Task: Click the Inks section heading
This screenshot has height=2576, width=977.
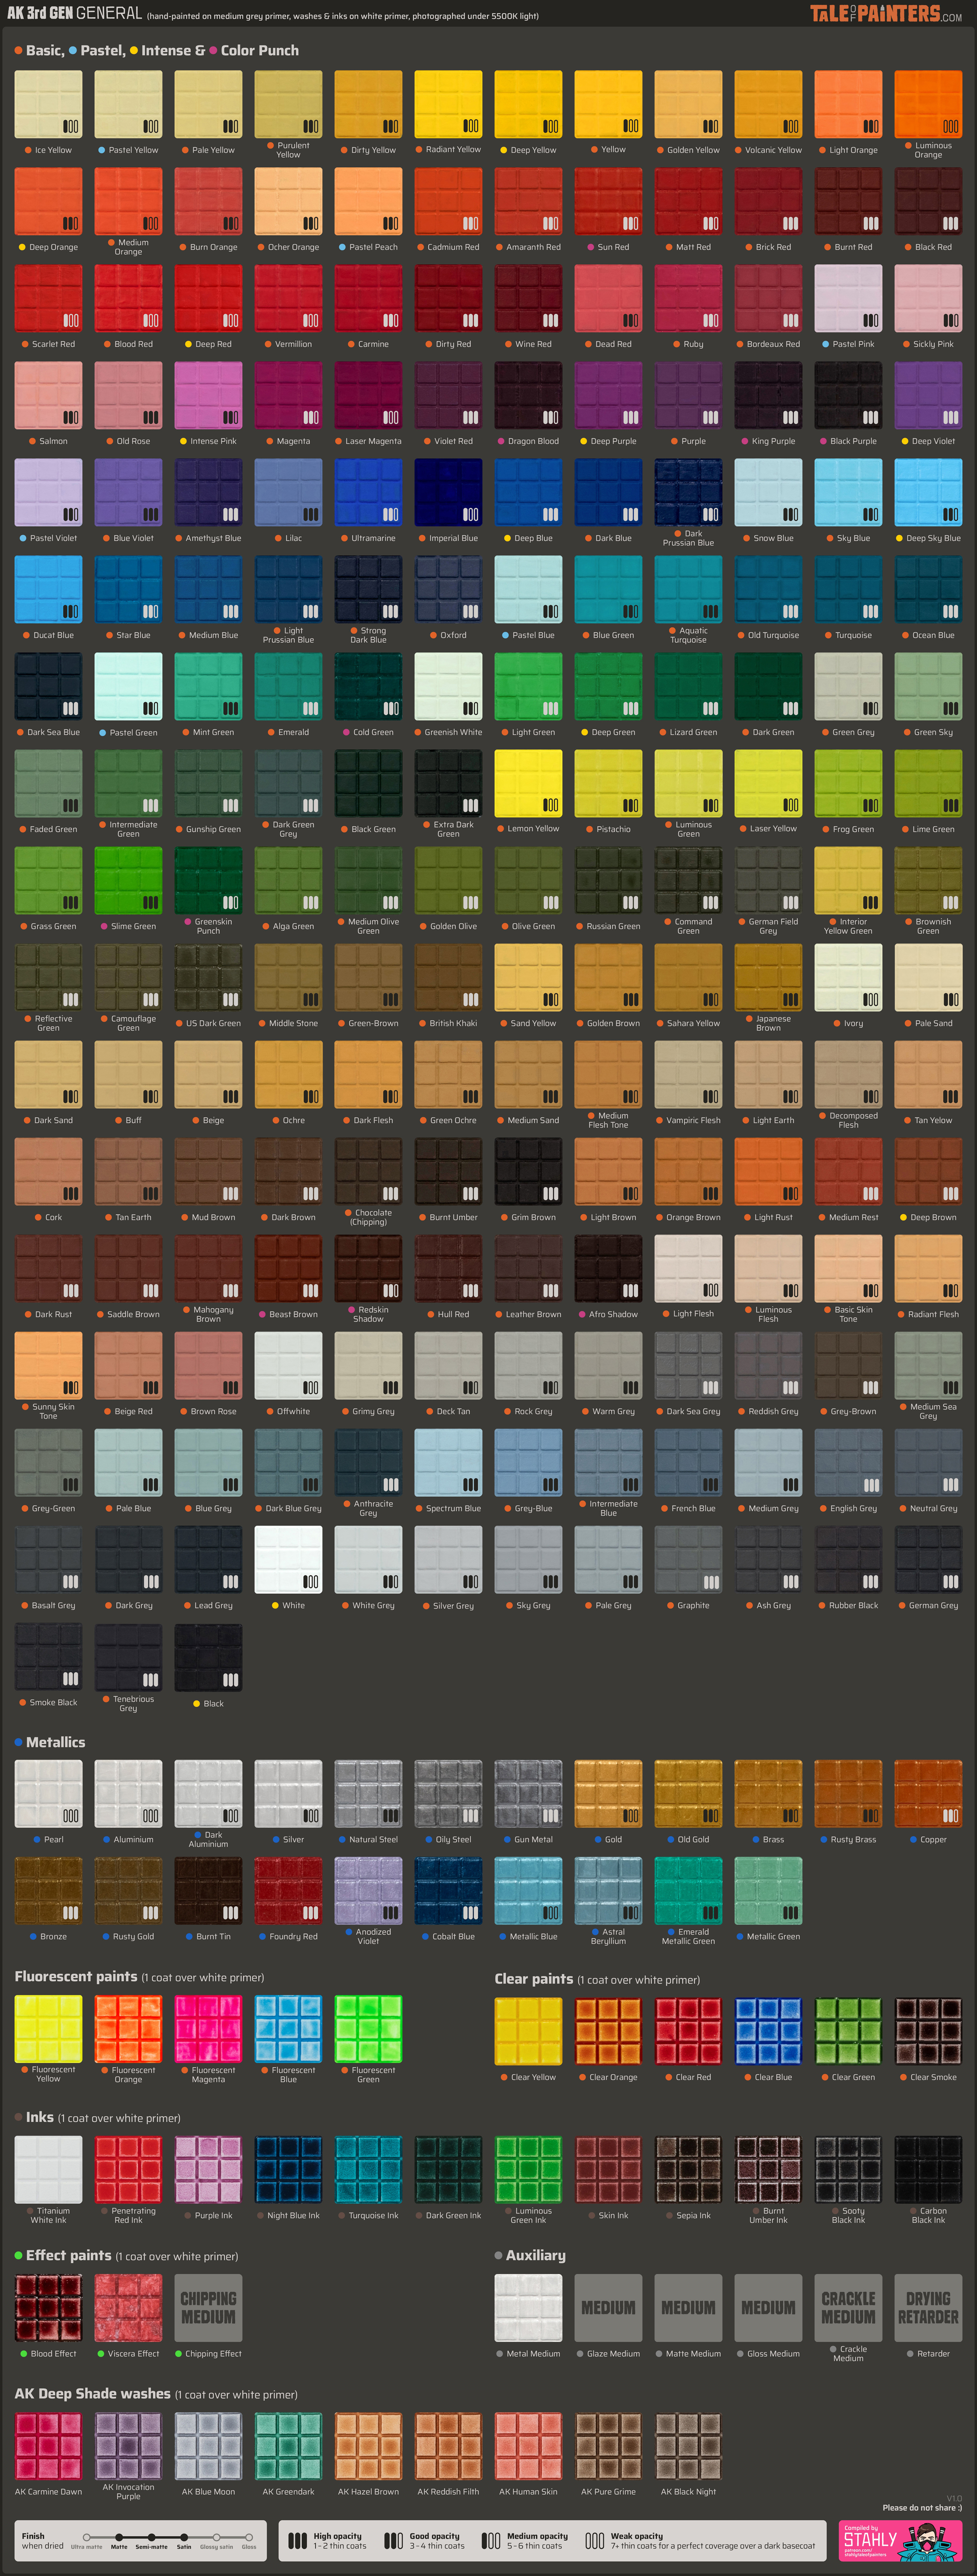Action: click(x=40, y=2117)
